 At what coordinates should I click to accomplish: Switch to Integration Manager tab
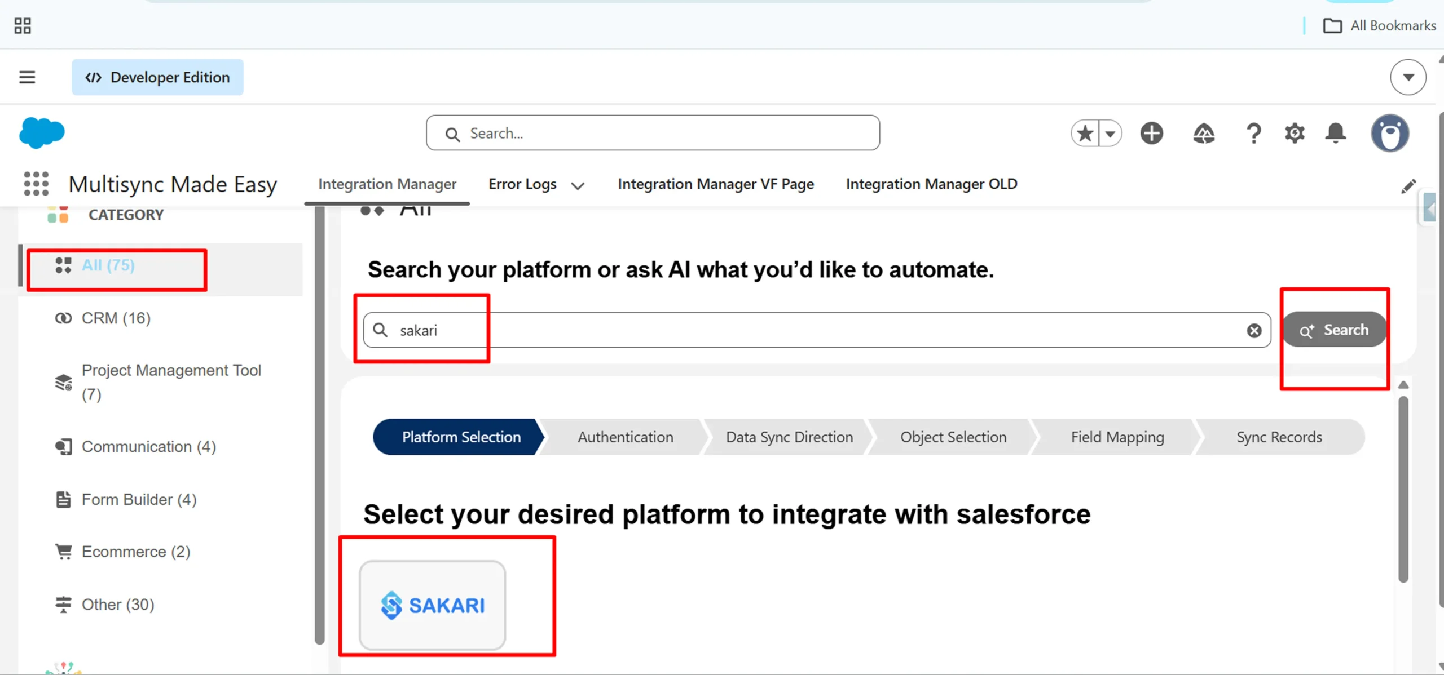tap(387, 184)
